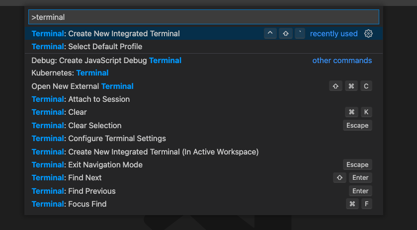The image size is (417, 230).
Task: Click the Command key icon beside Terminal: Clear
Action: 351,112
